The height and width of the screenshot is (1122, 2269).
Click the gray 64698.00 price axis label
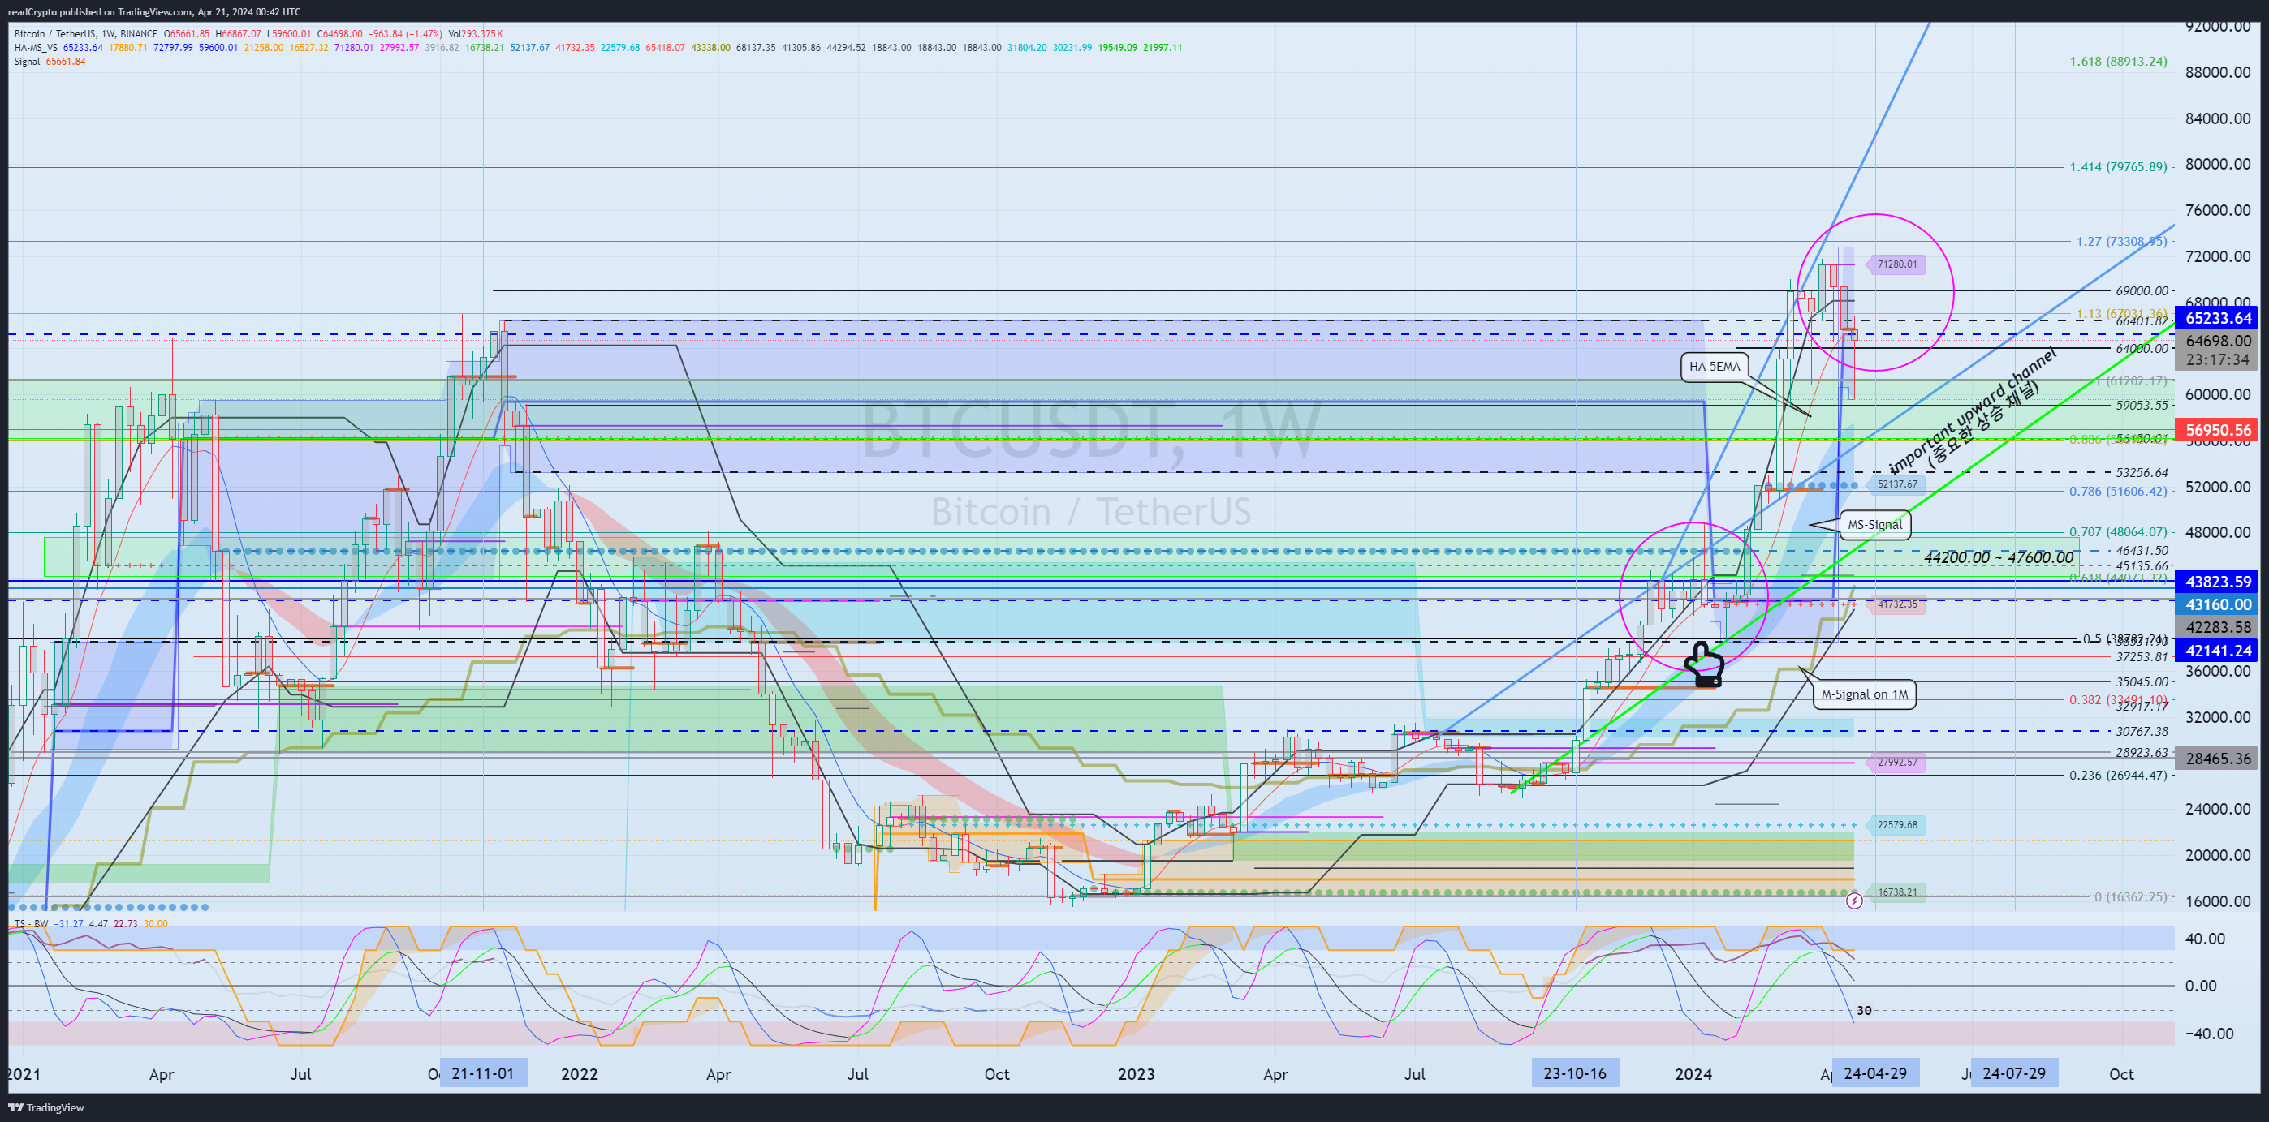click(2217, 341)
